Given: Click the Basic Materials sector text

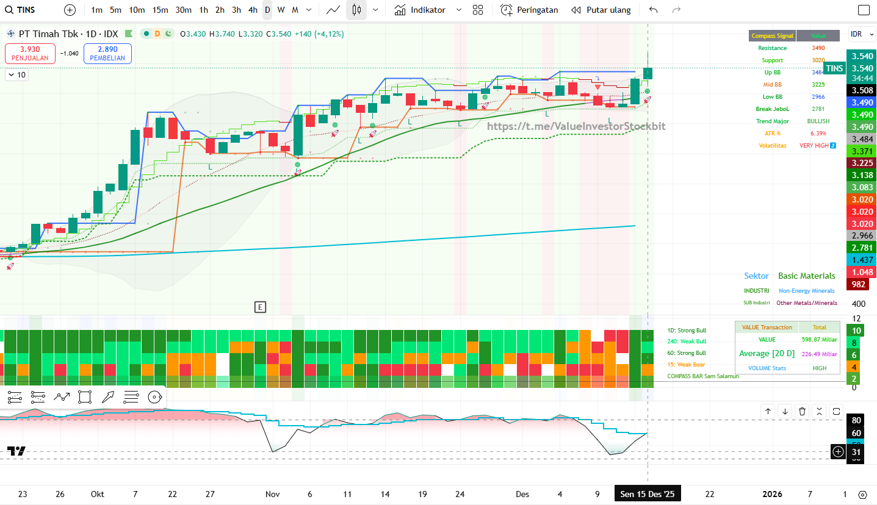Looking at the screenshot, I should (806, 276).
